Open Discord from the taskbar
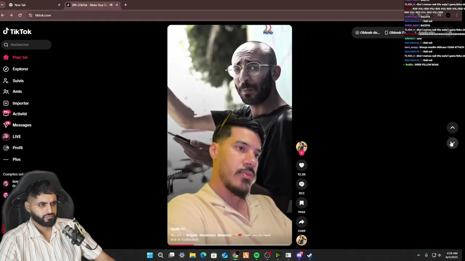Viewport: 465px width, 261px height. pos(299,255)
